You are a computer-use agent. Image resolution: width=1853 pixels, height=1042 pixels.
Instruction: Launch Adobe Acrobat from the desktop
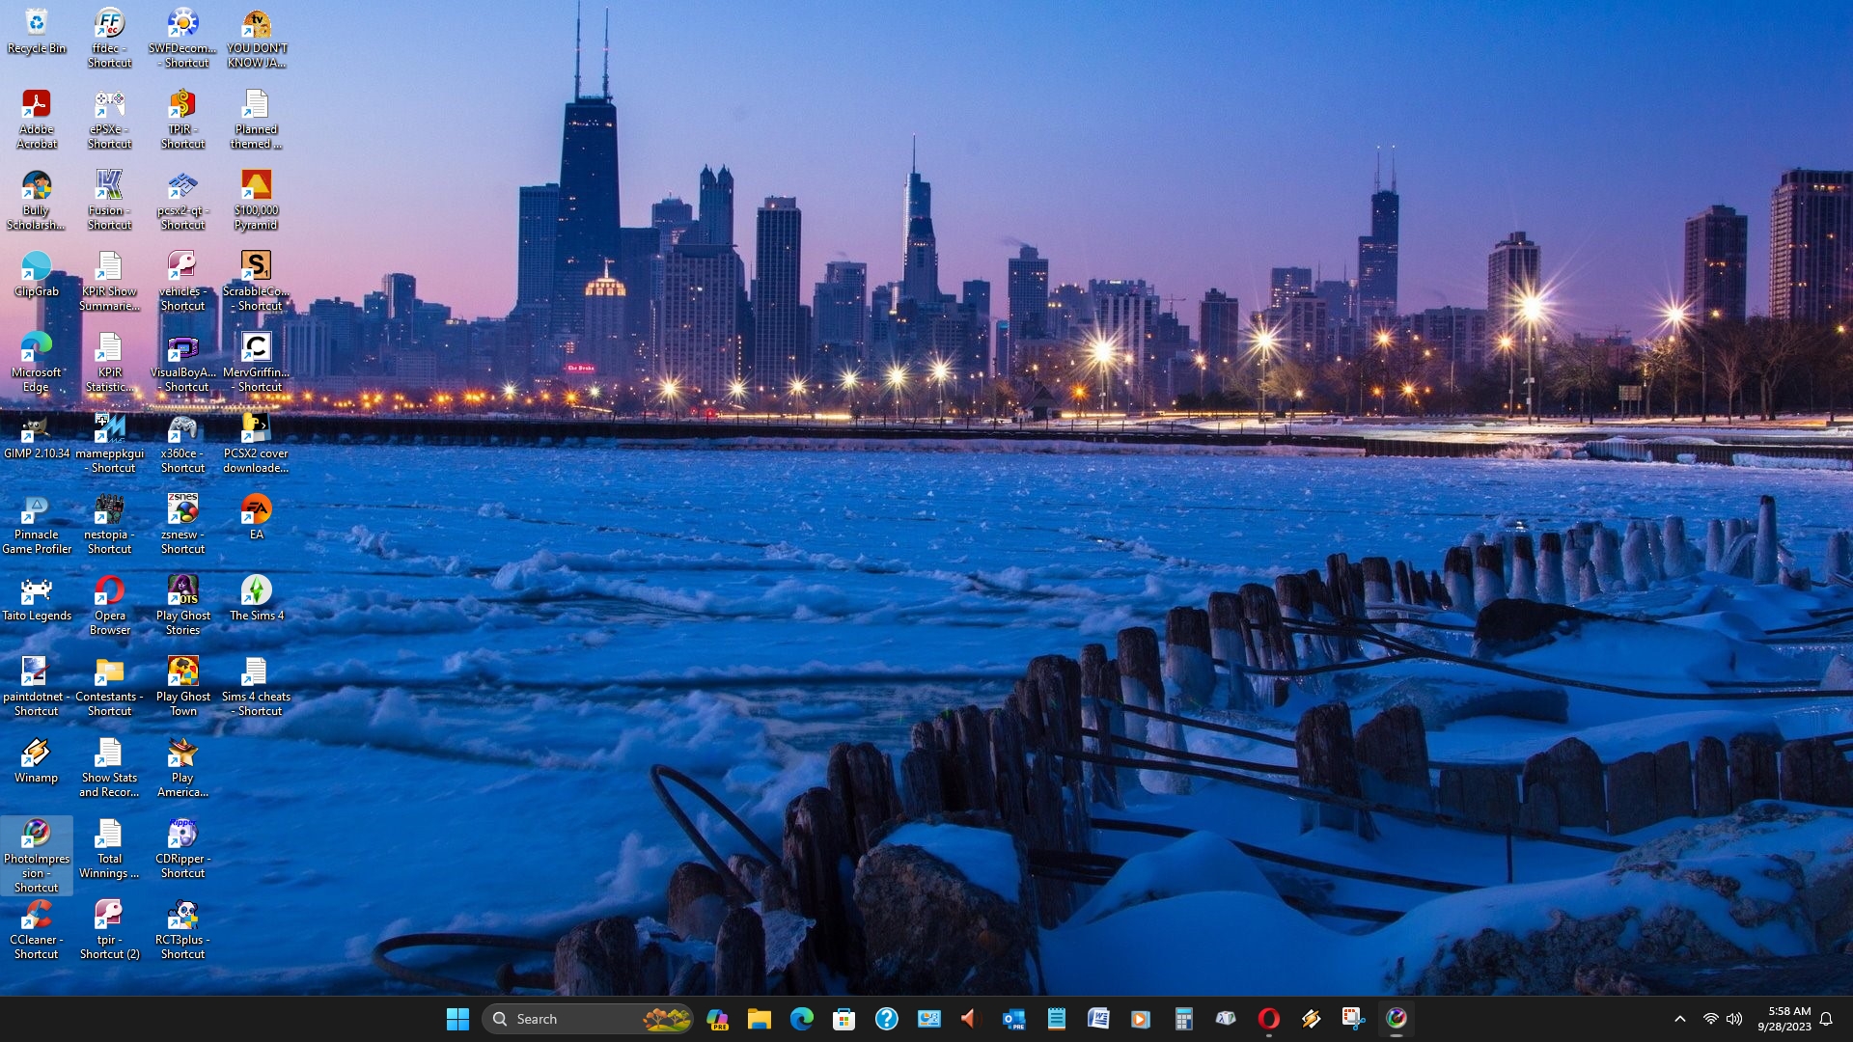pos(37,104)
